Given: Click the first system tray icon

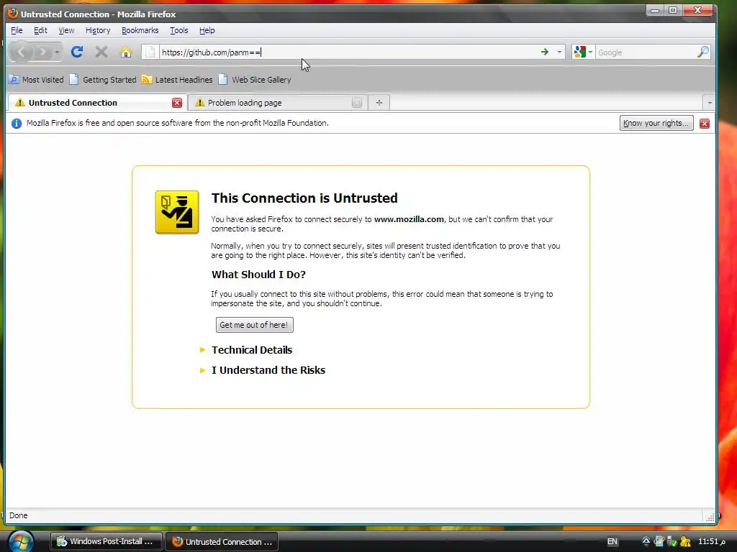Looking at the screenshot, I should point(646,541).
